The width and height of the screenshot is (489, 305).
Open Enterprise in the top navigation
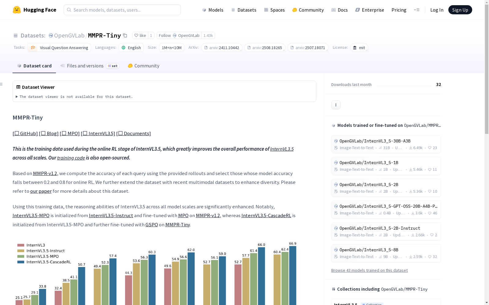(370, 10)
